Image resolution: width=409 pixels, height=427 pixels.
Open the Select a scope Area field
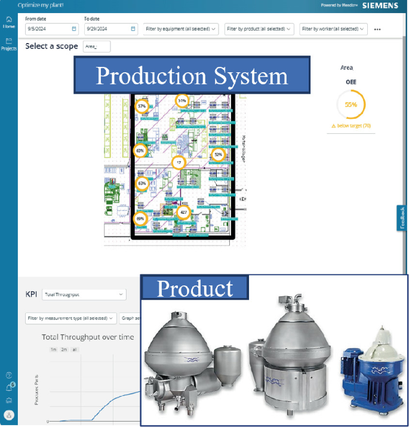tap(97, 47)
